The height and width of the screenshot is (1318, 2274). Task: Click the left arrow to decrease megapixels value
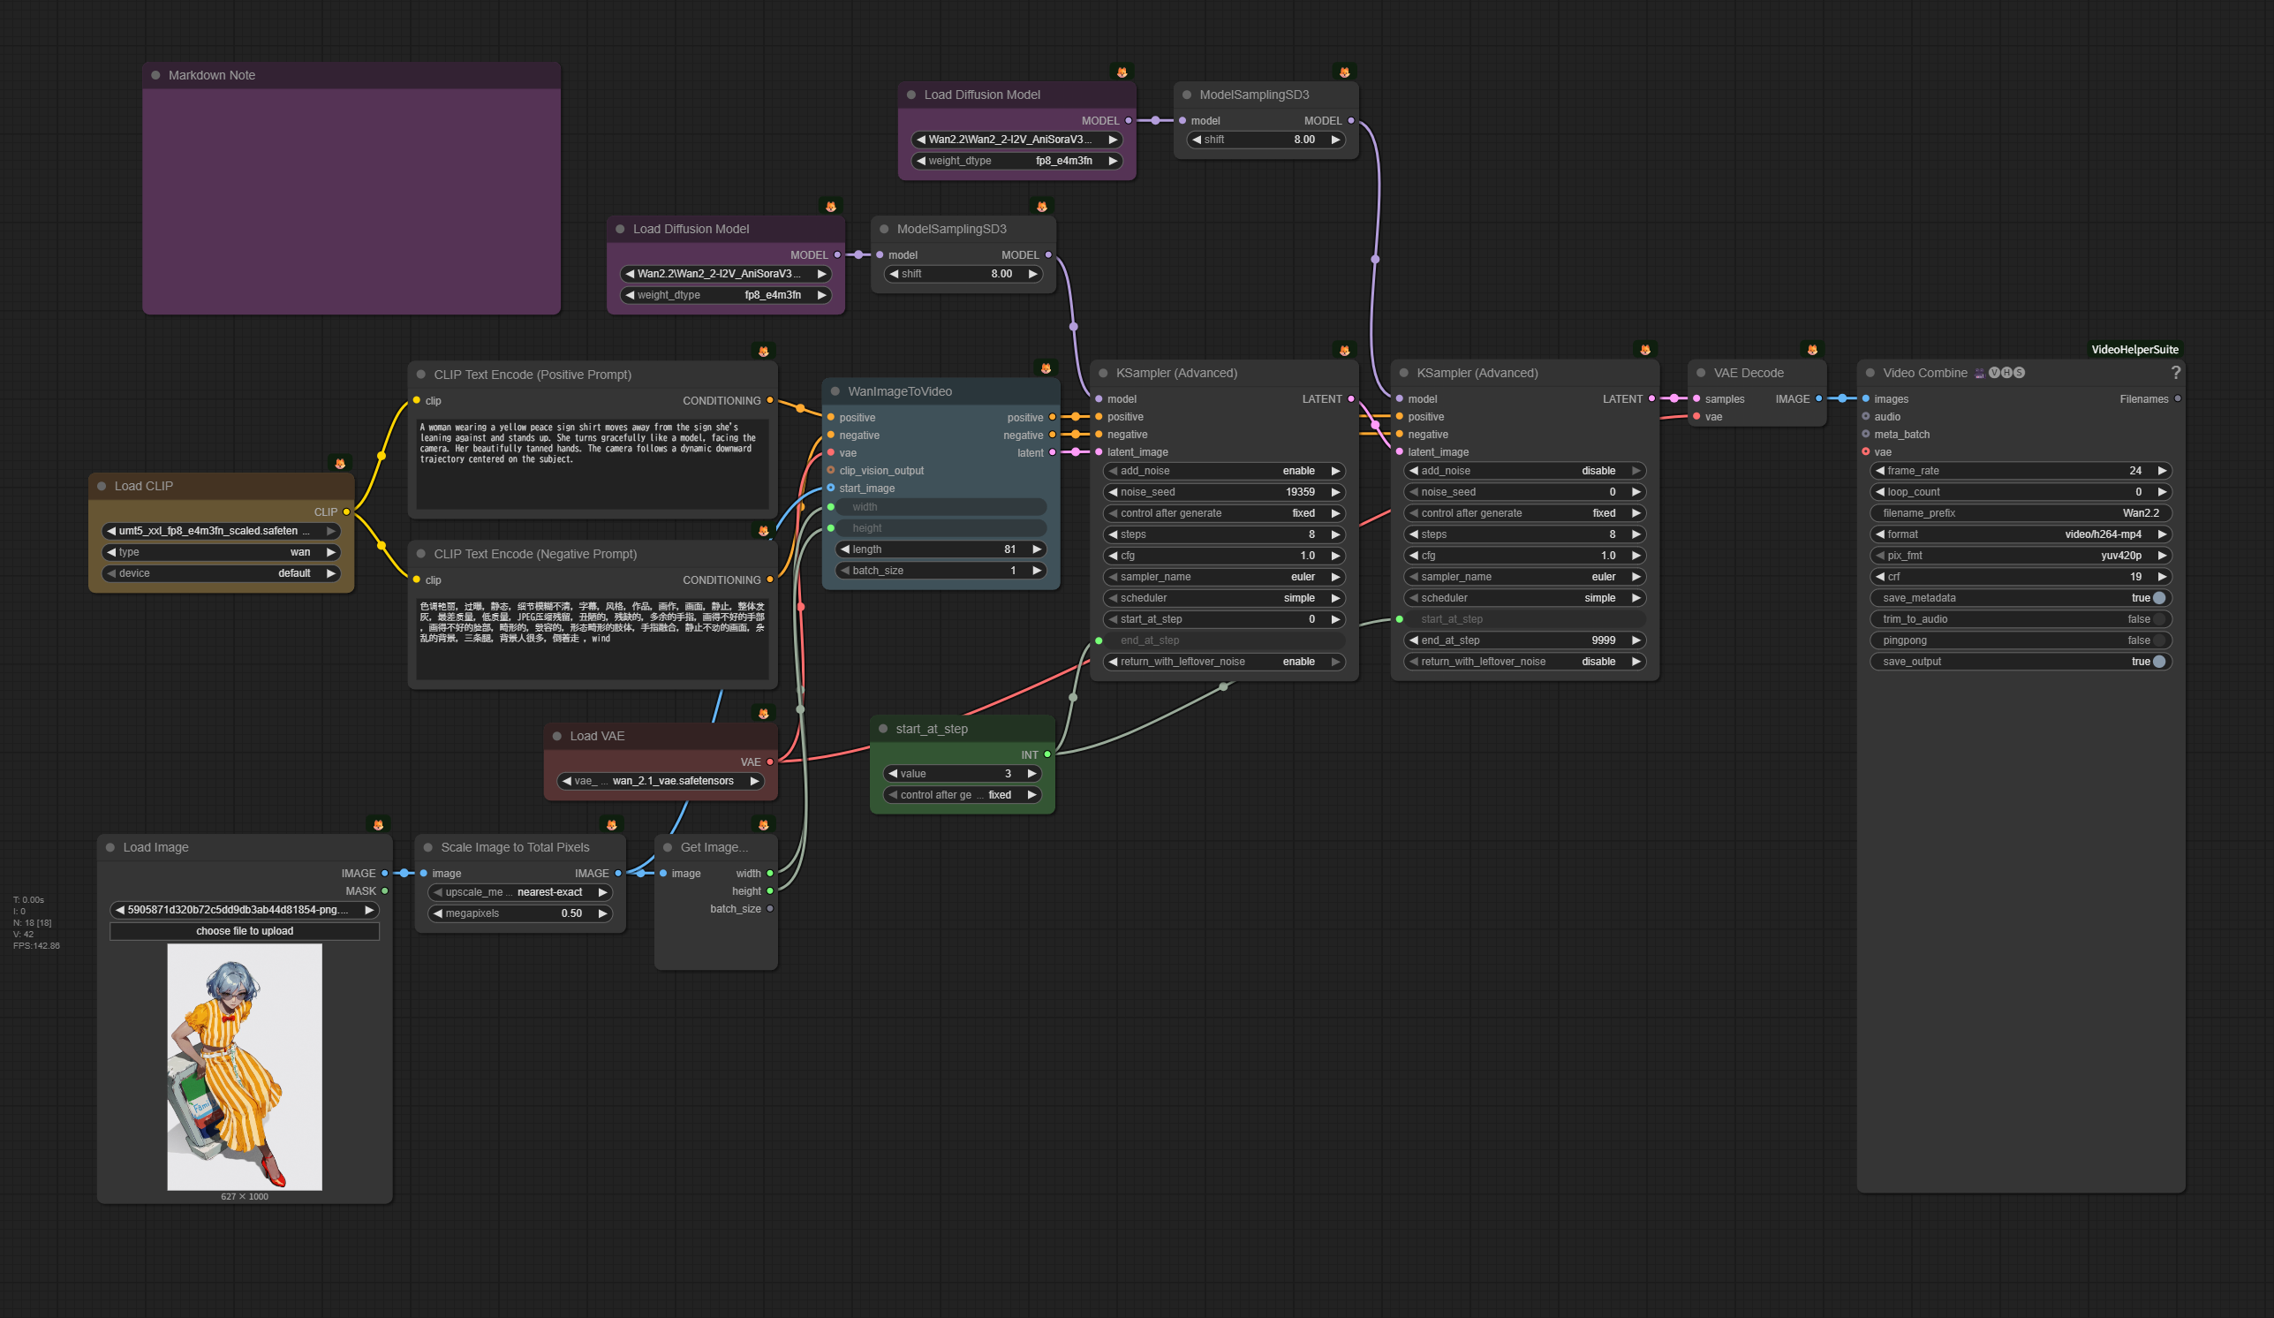point(439,913)
